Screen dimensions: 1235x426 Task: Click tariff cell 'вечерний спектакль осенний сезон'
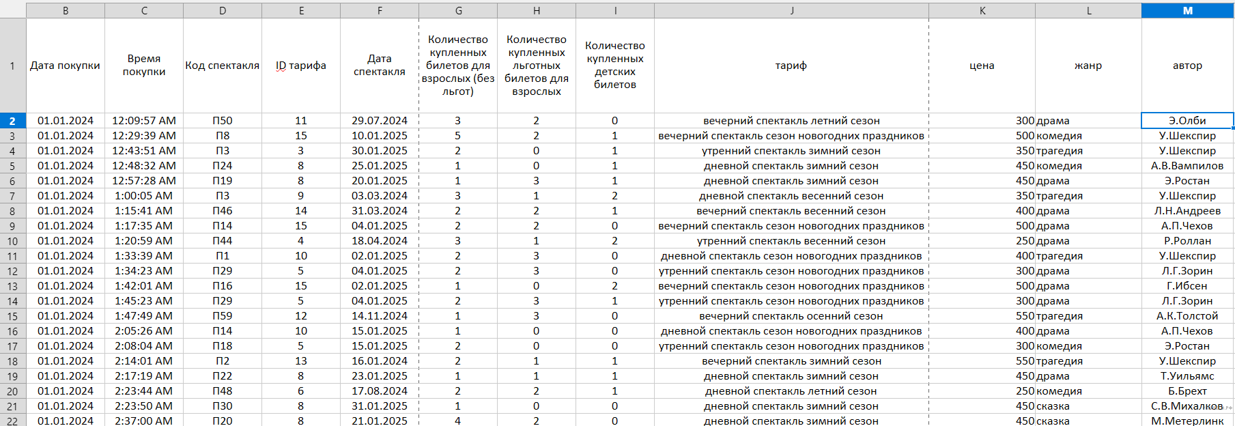tap(791, 316)
